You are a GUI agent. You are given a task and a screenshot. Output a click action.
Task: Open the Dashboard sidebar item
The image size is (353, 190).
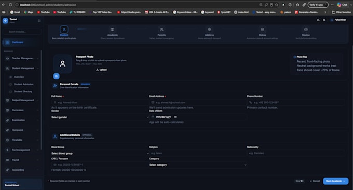pyautogui.click(x=22, y=43)
